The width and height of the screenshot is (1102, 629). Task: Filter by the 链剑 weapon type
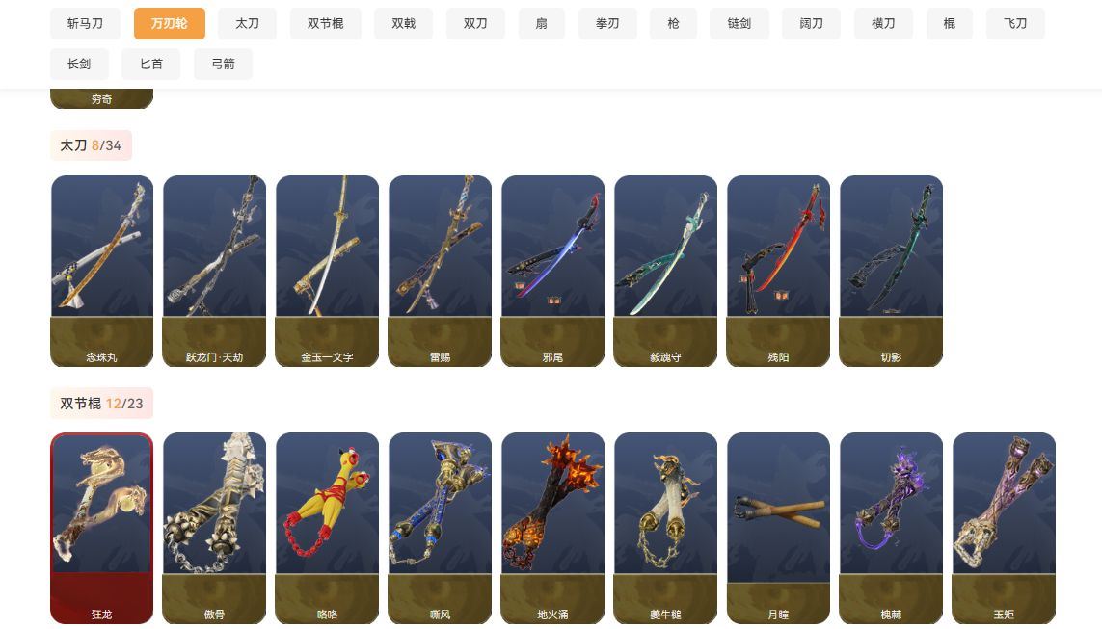[x=739, y=23]
